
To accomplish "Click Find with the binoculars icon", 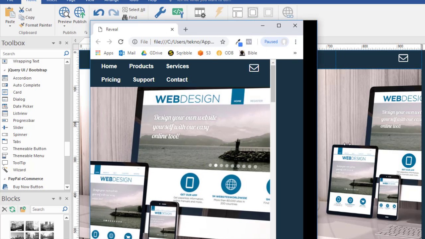I will tap(129, 17).
